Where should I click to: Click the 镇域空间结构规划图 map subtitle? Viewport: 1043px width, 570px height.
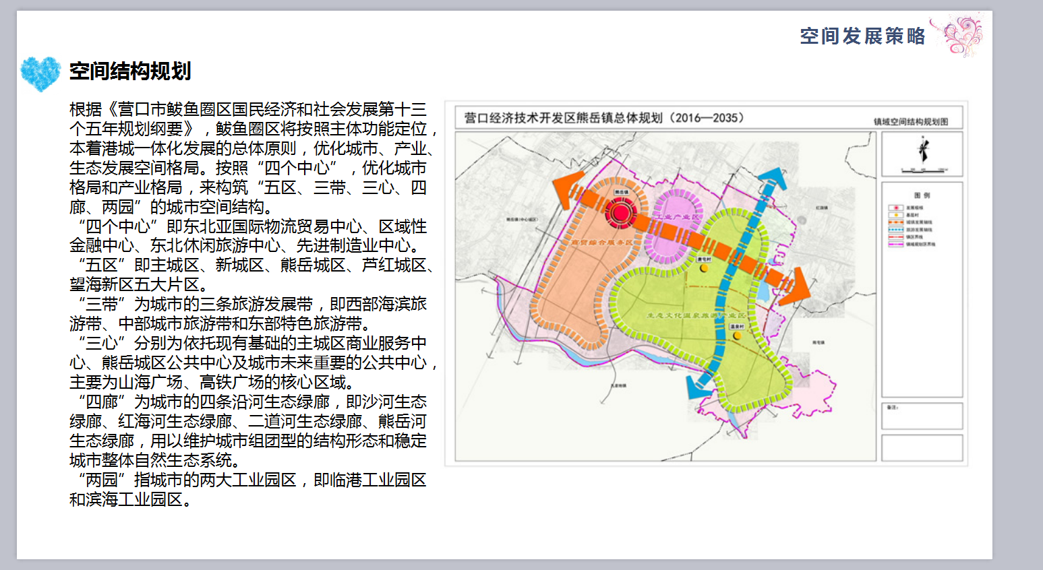(911, 122)
